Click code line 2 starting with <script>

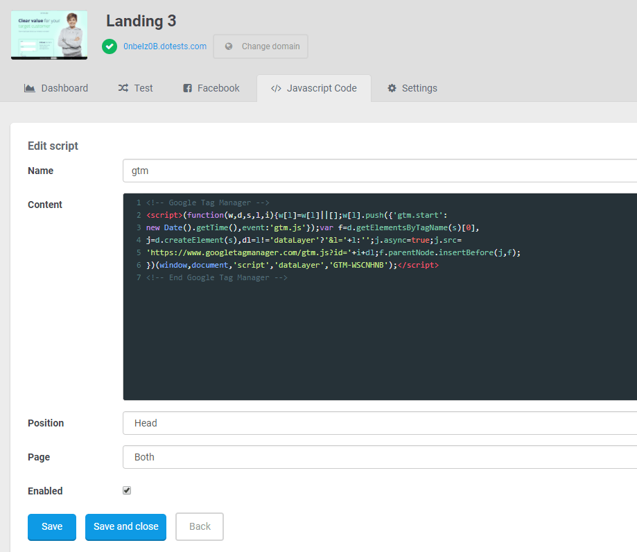click(x=297, y=215)
